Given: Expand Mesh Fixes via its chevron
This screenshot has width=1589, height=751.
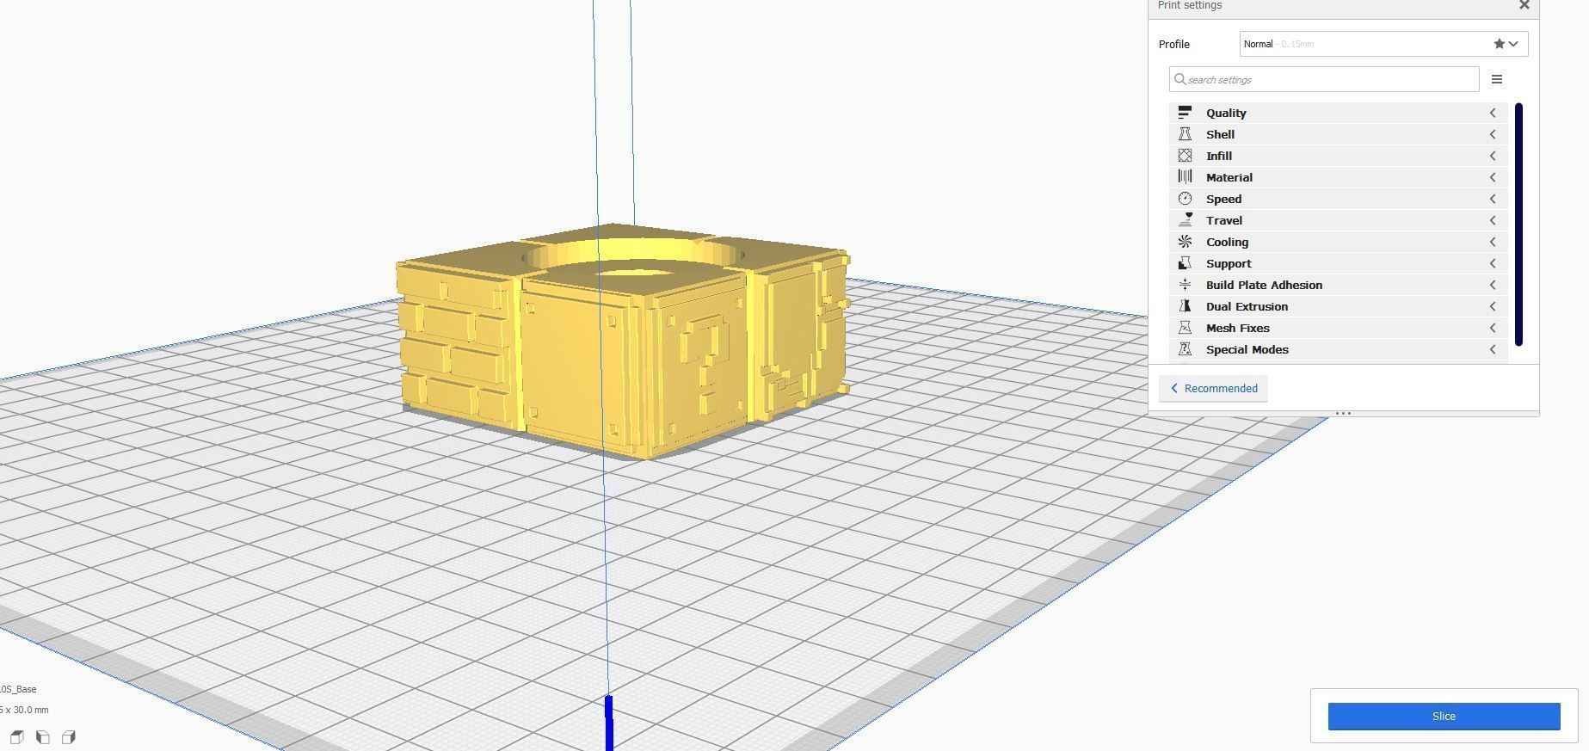Looking at the screenshot, I should click(1493, 328).
